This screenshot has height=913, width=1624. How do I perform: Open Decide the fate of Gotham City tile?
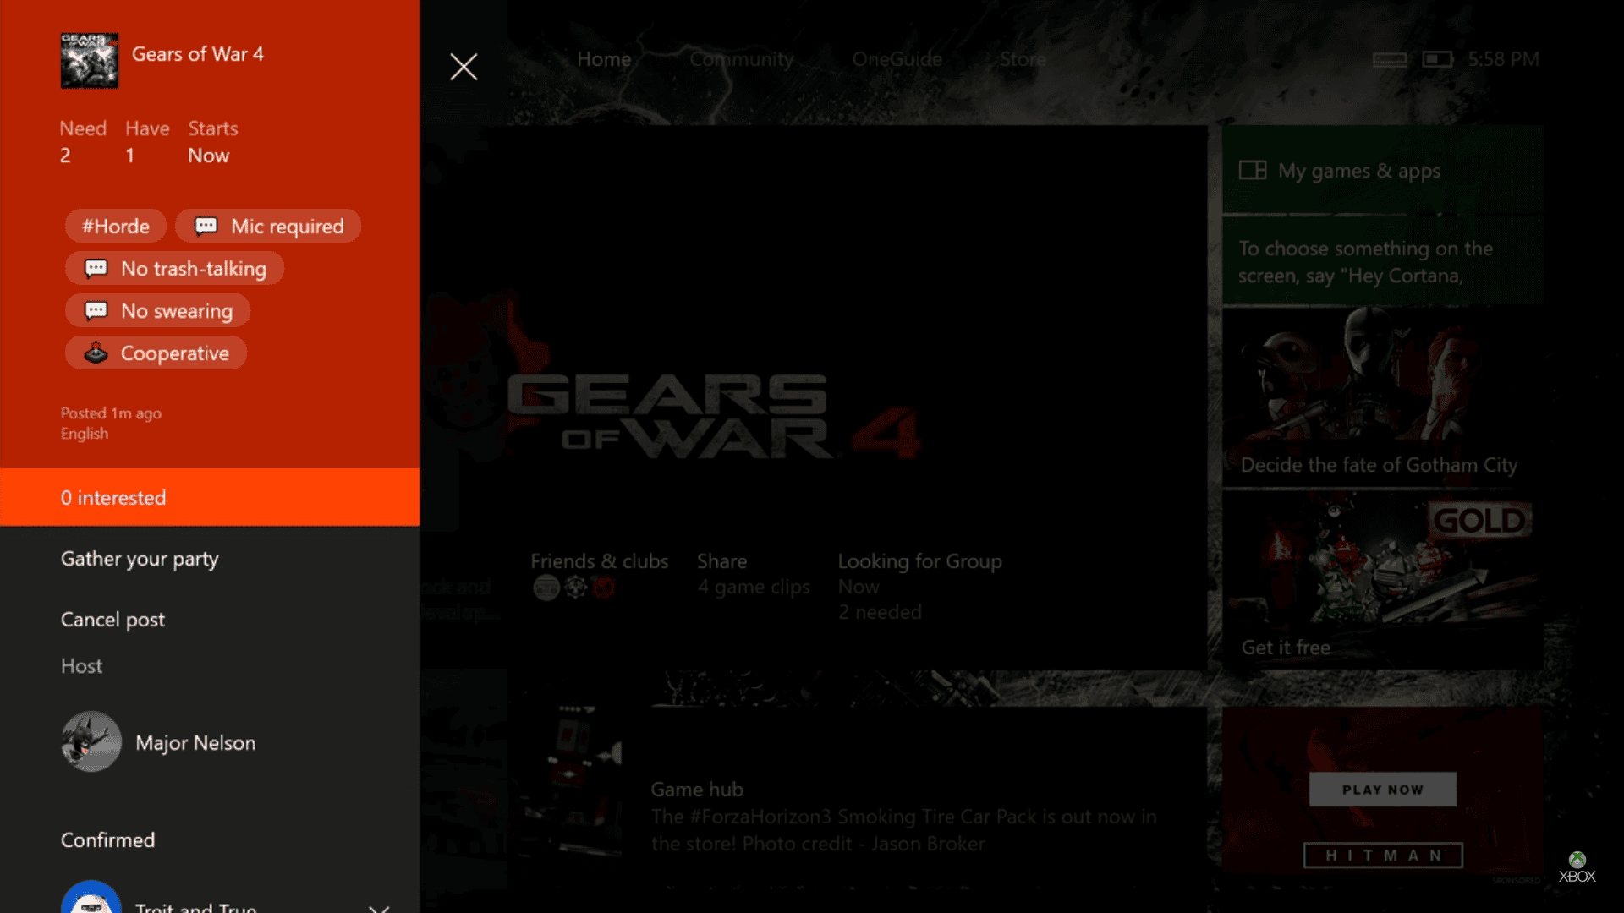(1383, 396)
